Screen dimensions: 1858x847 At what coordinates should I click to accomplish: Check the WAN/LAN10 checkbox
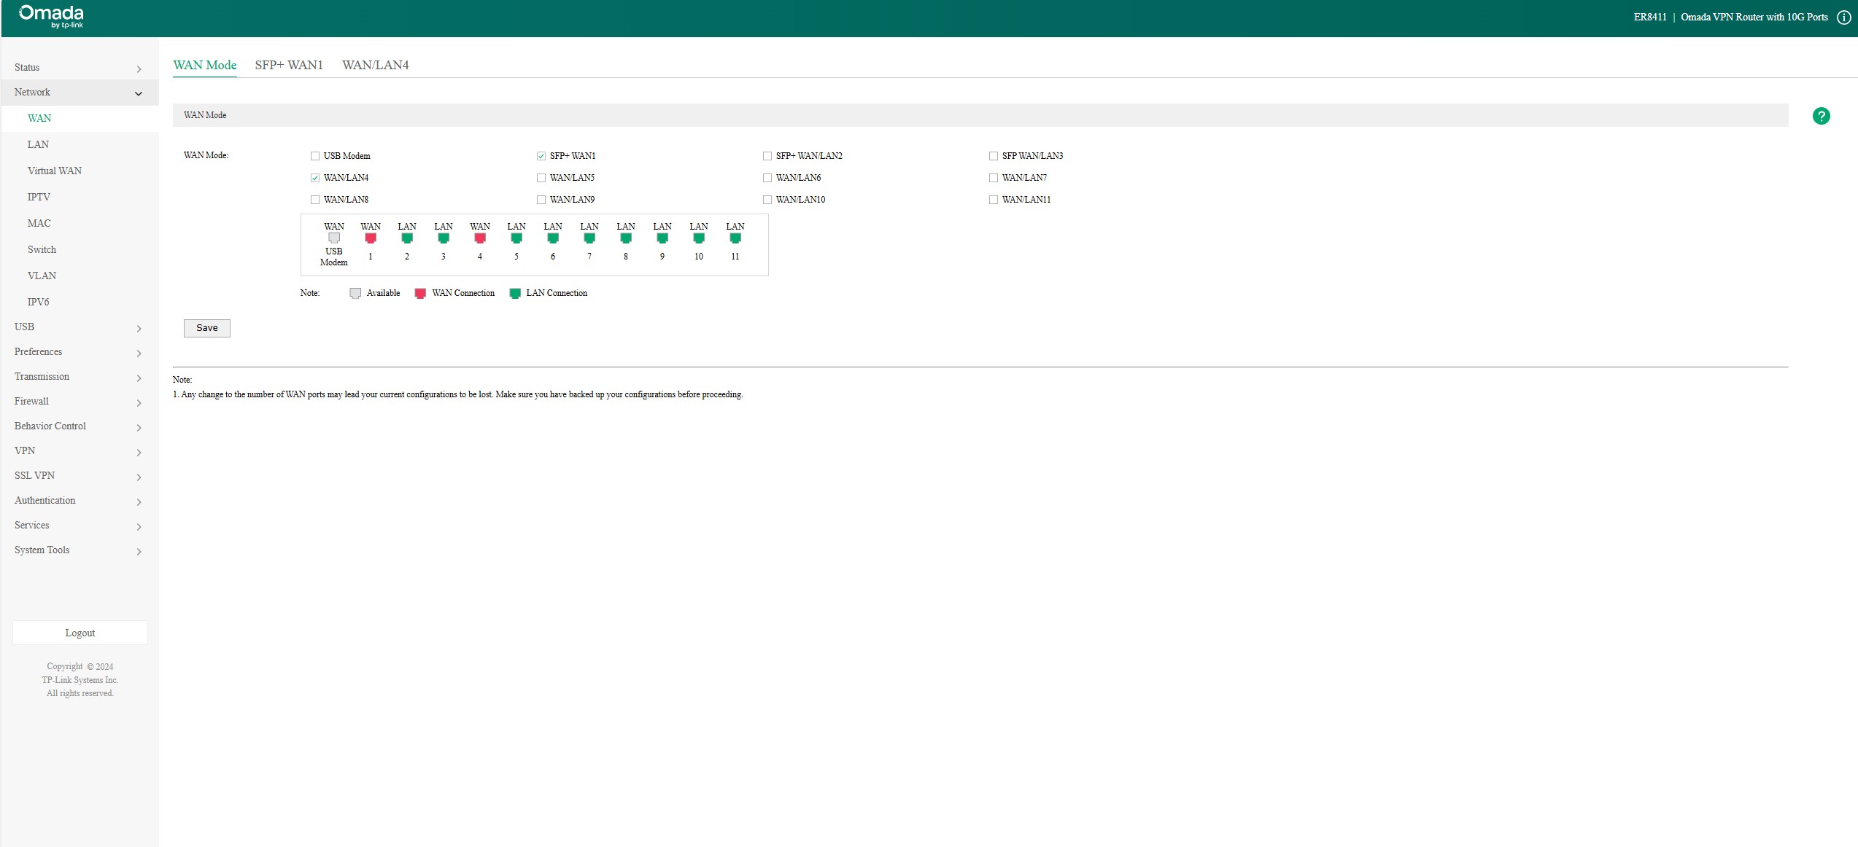click(767, 200)
